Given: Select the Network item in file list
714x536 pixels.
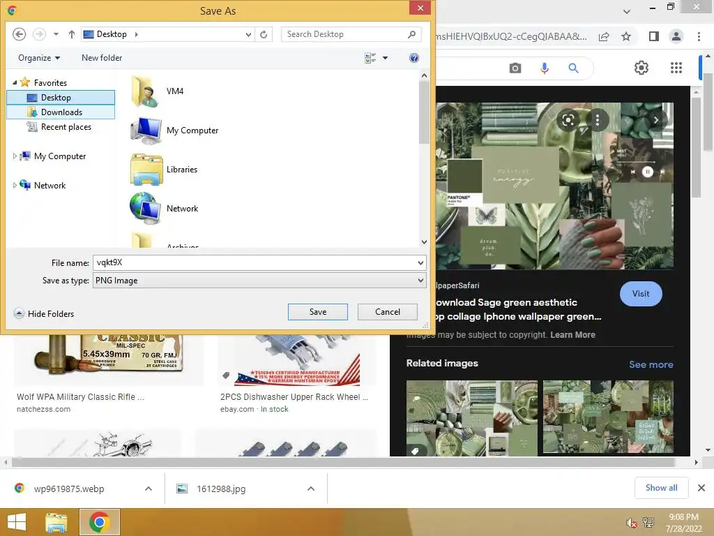Looking at the screenshot, I should click(x=165, y=209).
